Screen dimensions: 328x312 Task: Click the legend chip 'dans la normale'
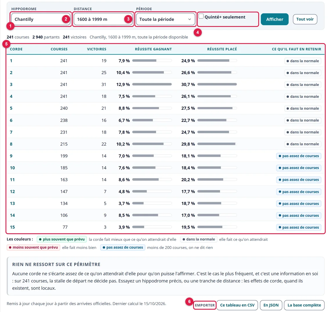tap(199, 239)
